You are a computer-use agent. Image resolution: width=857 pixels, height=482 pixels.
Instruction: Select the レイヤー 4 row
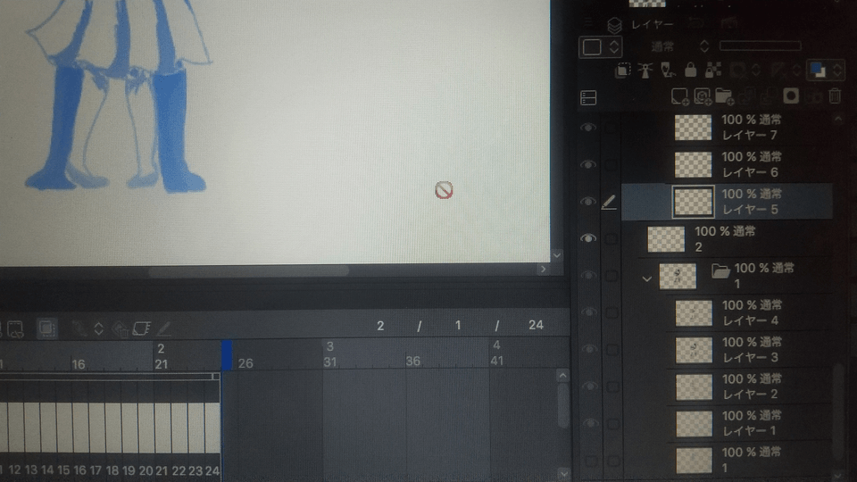coord(727,312)
